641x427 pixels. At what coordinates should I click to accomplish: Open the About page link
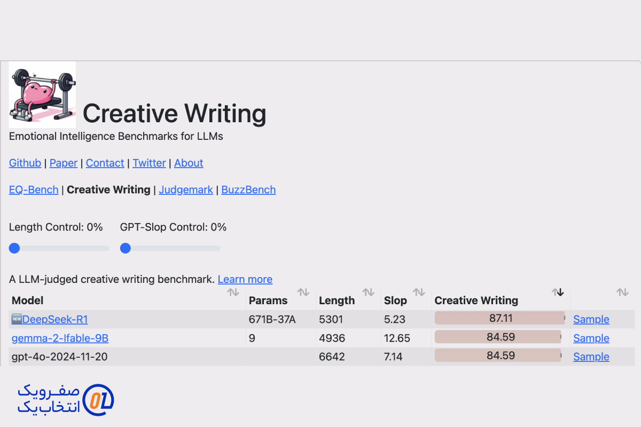point(189,163)
